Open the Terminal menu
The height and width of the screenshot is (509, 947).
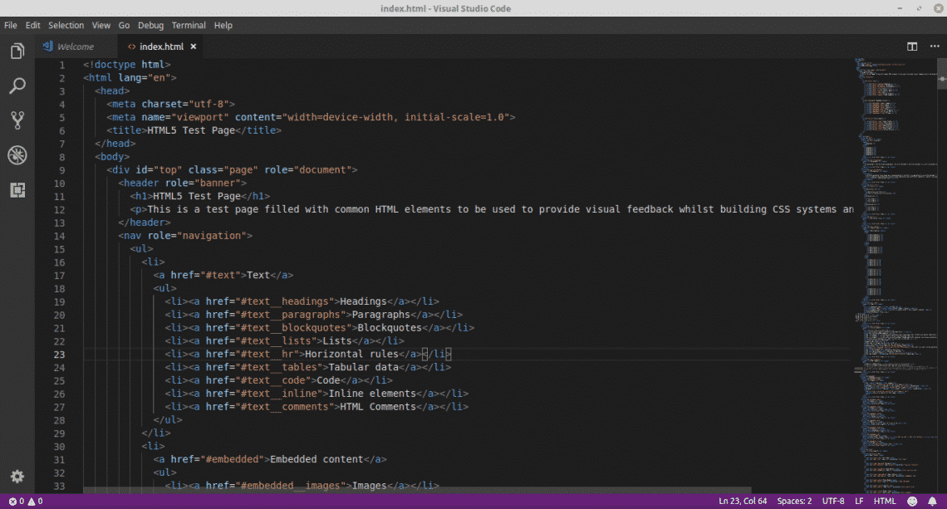tap(189, 26)
